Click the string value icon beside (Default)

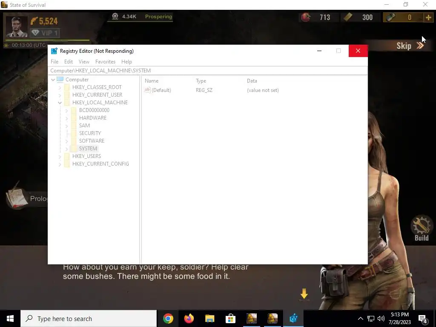[x=147, y=90]
